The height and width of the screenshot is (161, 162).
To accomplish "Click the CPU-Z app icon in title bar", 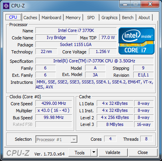I will click(x=6, y=6).
